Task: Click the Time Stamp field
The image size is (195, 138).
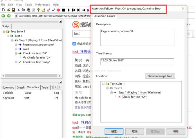Action: [x=137, y=62]
